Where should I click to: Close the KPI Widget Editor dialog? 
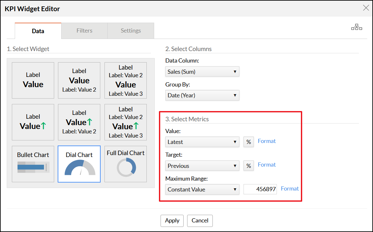[x=366, y=8]
